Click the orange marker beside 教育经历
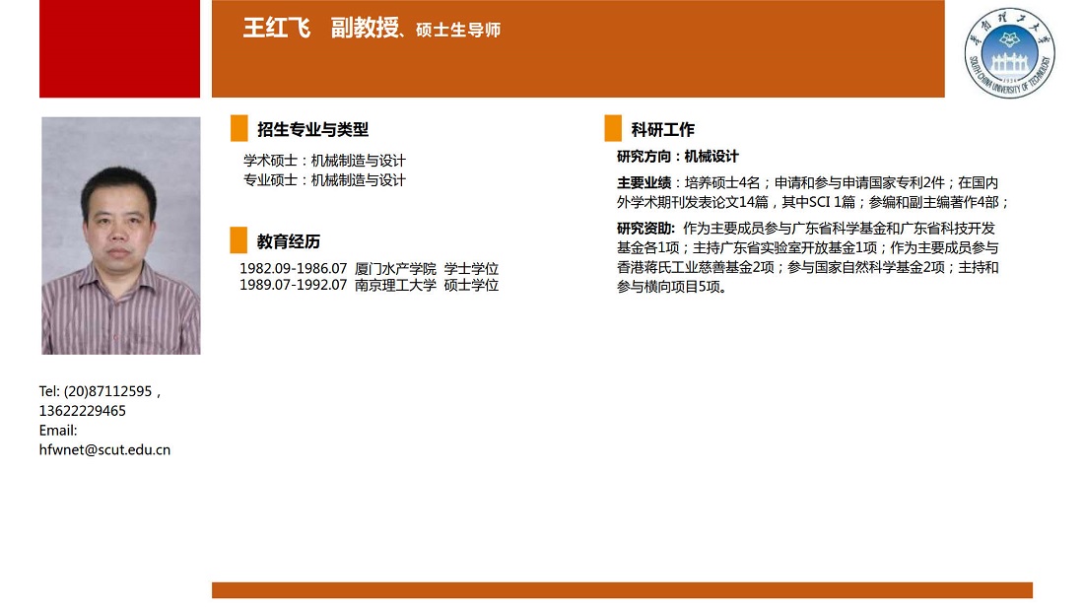 point(238,240)
